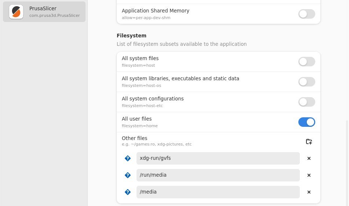This screenshot has height=206, width=349.
Task: Remove the xdg-run/gvfs path entry
Action: coord(309,158)
